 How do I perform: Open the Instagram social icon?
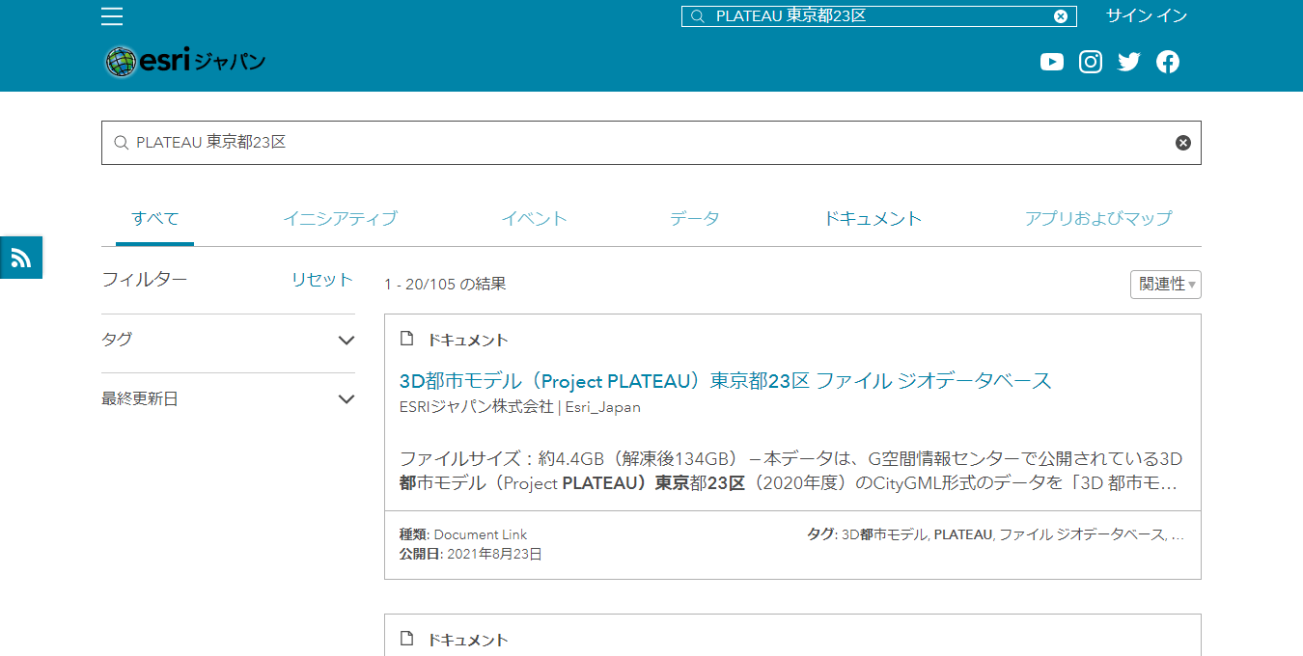point(1091,62)
